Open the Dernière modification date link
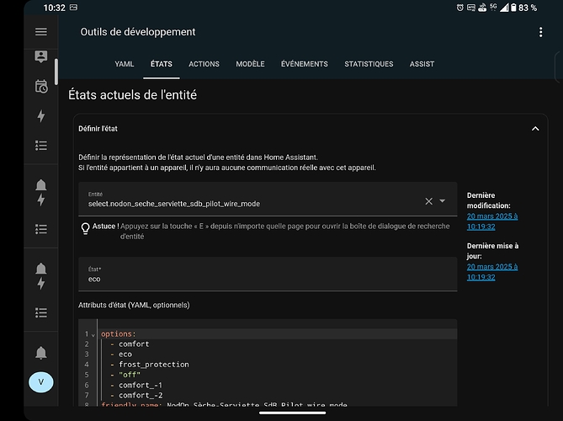The height and width of the screenshot is (421, 563). [492, 221]
